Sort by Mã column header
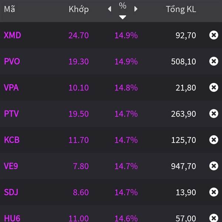This screenshot has width=222, height=222. [x=9, y=9]
